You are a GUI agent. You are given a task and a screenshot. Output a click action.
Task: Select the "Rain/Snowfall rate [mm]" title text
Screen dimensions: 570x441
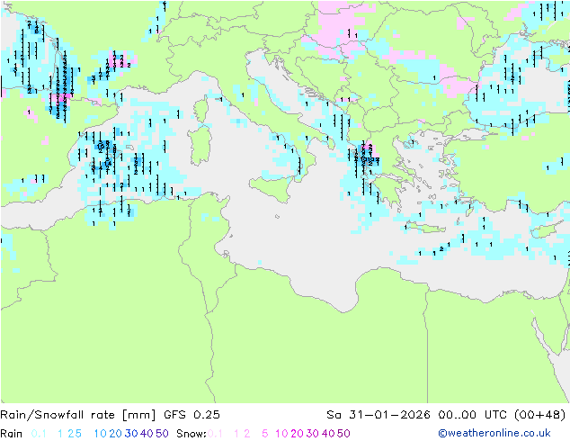[x=78, y=414]
